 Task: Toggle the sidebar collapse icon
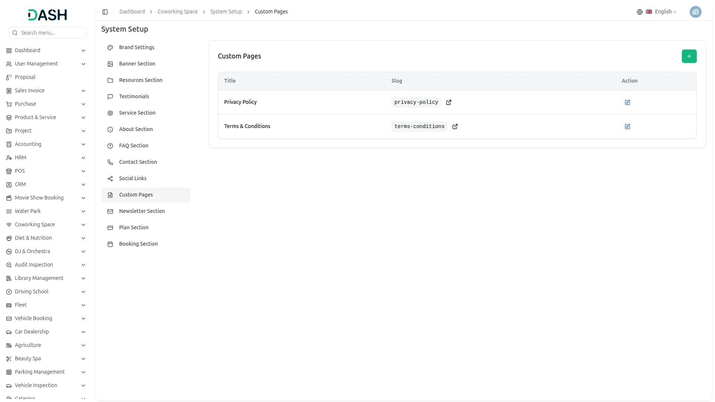105,12
